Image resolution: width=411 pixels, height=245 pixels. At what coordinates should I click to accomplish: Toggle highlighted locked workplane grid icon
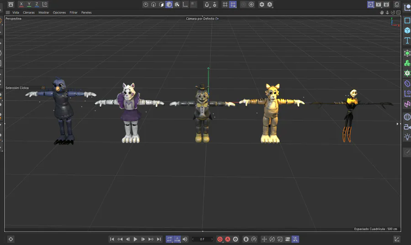(233, 5)
